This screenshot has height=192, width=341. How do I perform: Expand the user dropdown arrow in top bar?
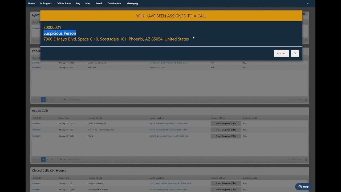pyautogui.click(x=308, y=3)
